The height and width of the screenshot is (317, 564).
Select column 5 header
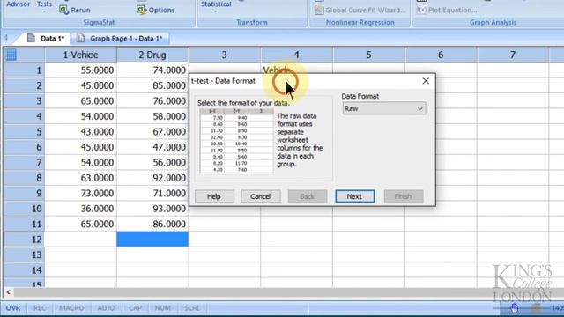[x=368, y=55]
